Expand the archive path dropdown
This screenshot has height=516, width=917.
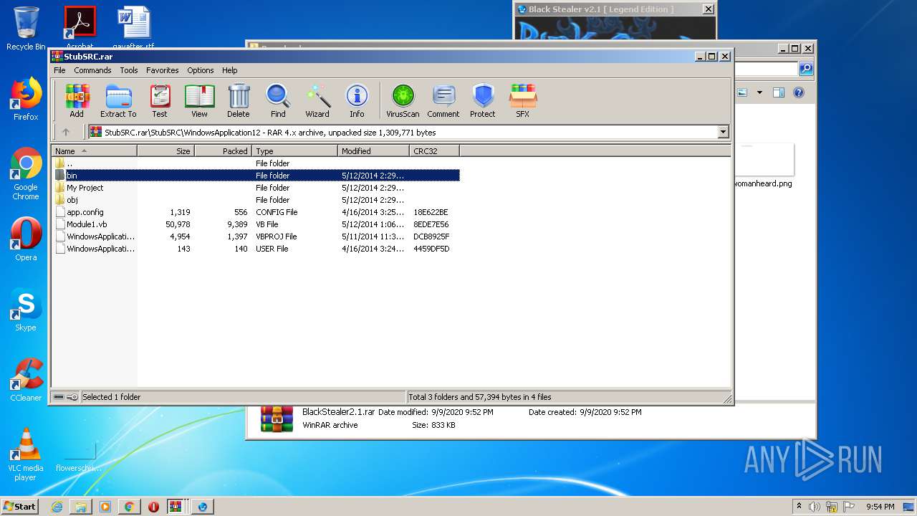pos(723,132)
